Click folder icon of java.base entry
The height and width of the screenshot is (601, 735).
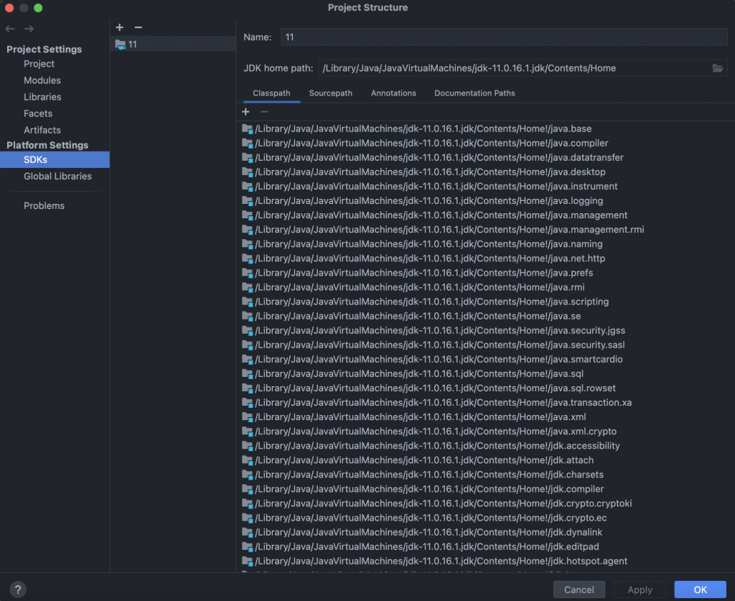tap(248, 129)
